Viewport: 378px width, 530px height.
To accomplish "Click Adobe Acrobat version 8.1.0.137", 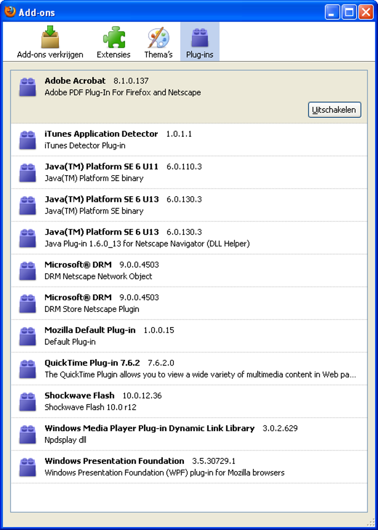I will click(131, 81).
